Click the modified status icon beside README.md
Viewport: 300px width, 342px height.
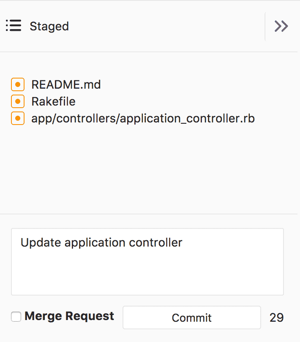point(17,84)
